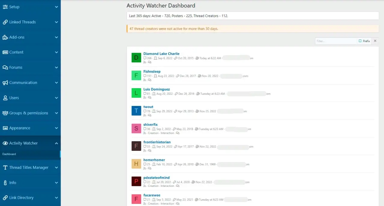The height and width of the screenshot is (206, 384).
Task: Collapse the Activity Watcher section chevron
Action: [x=56, y=143]
